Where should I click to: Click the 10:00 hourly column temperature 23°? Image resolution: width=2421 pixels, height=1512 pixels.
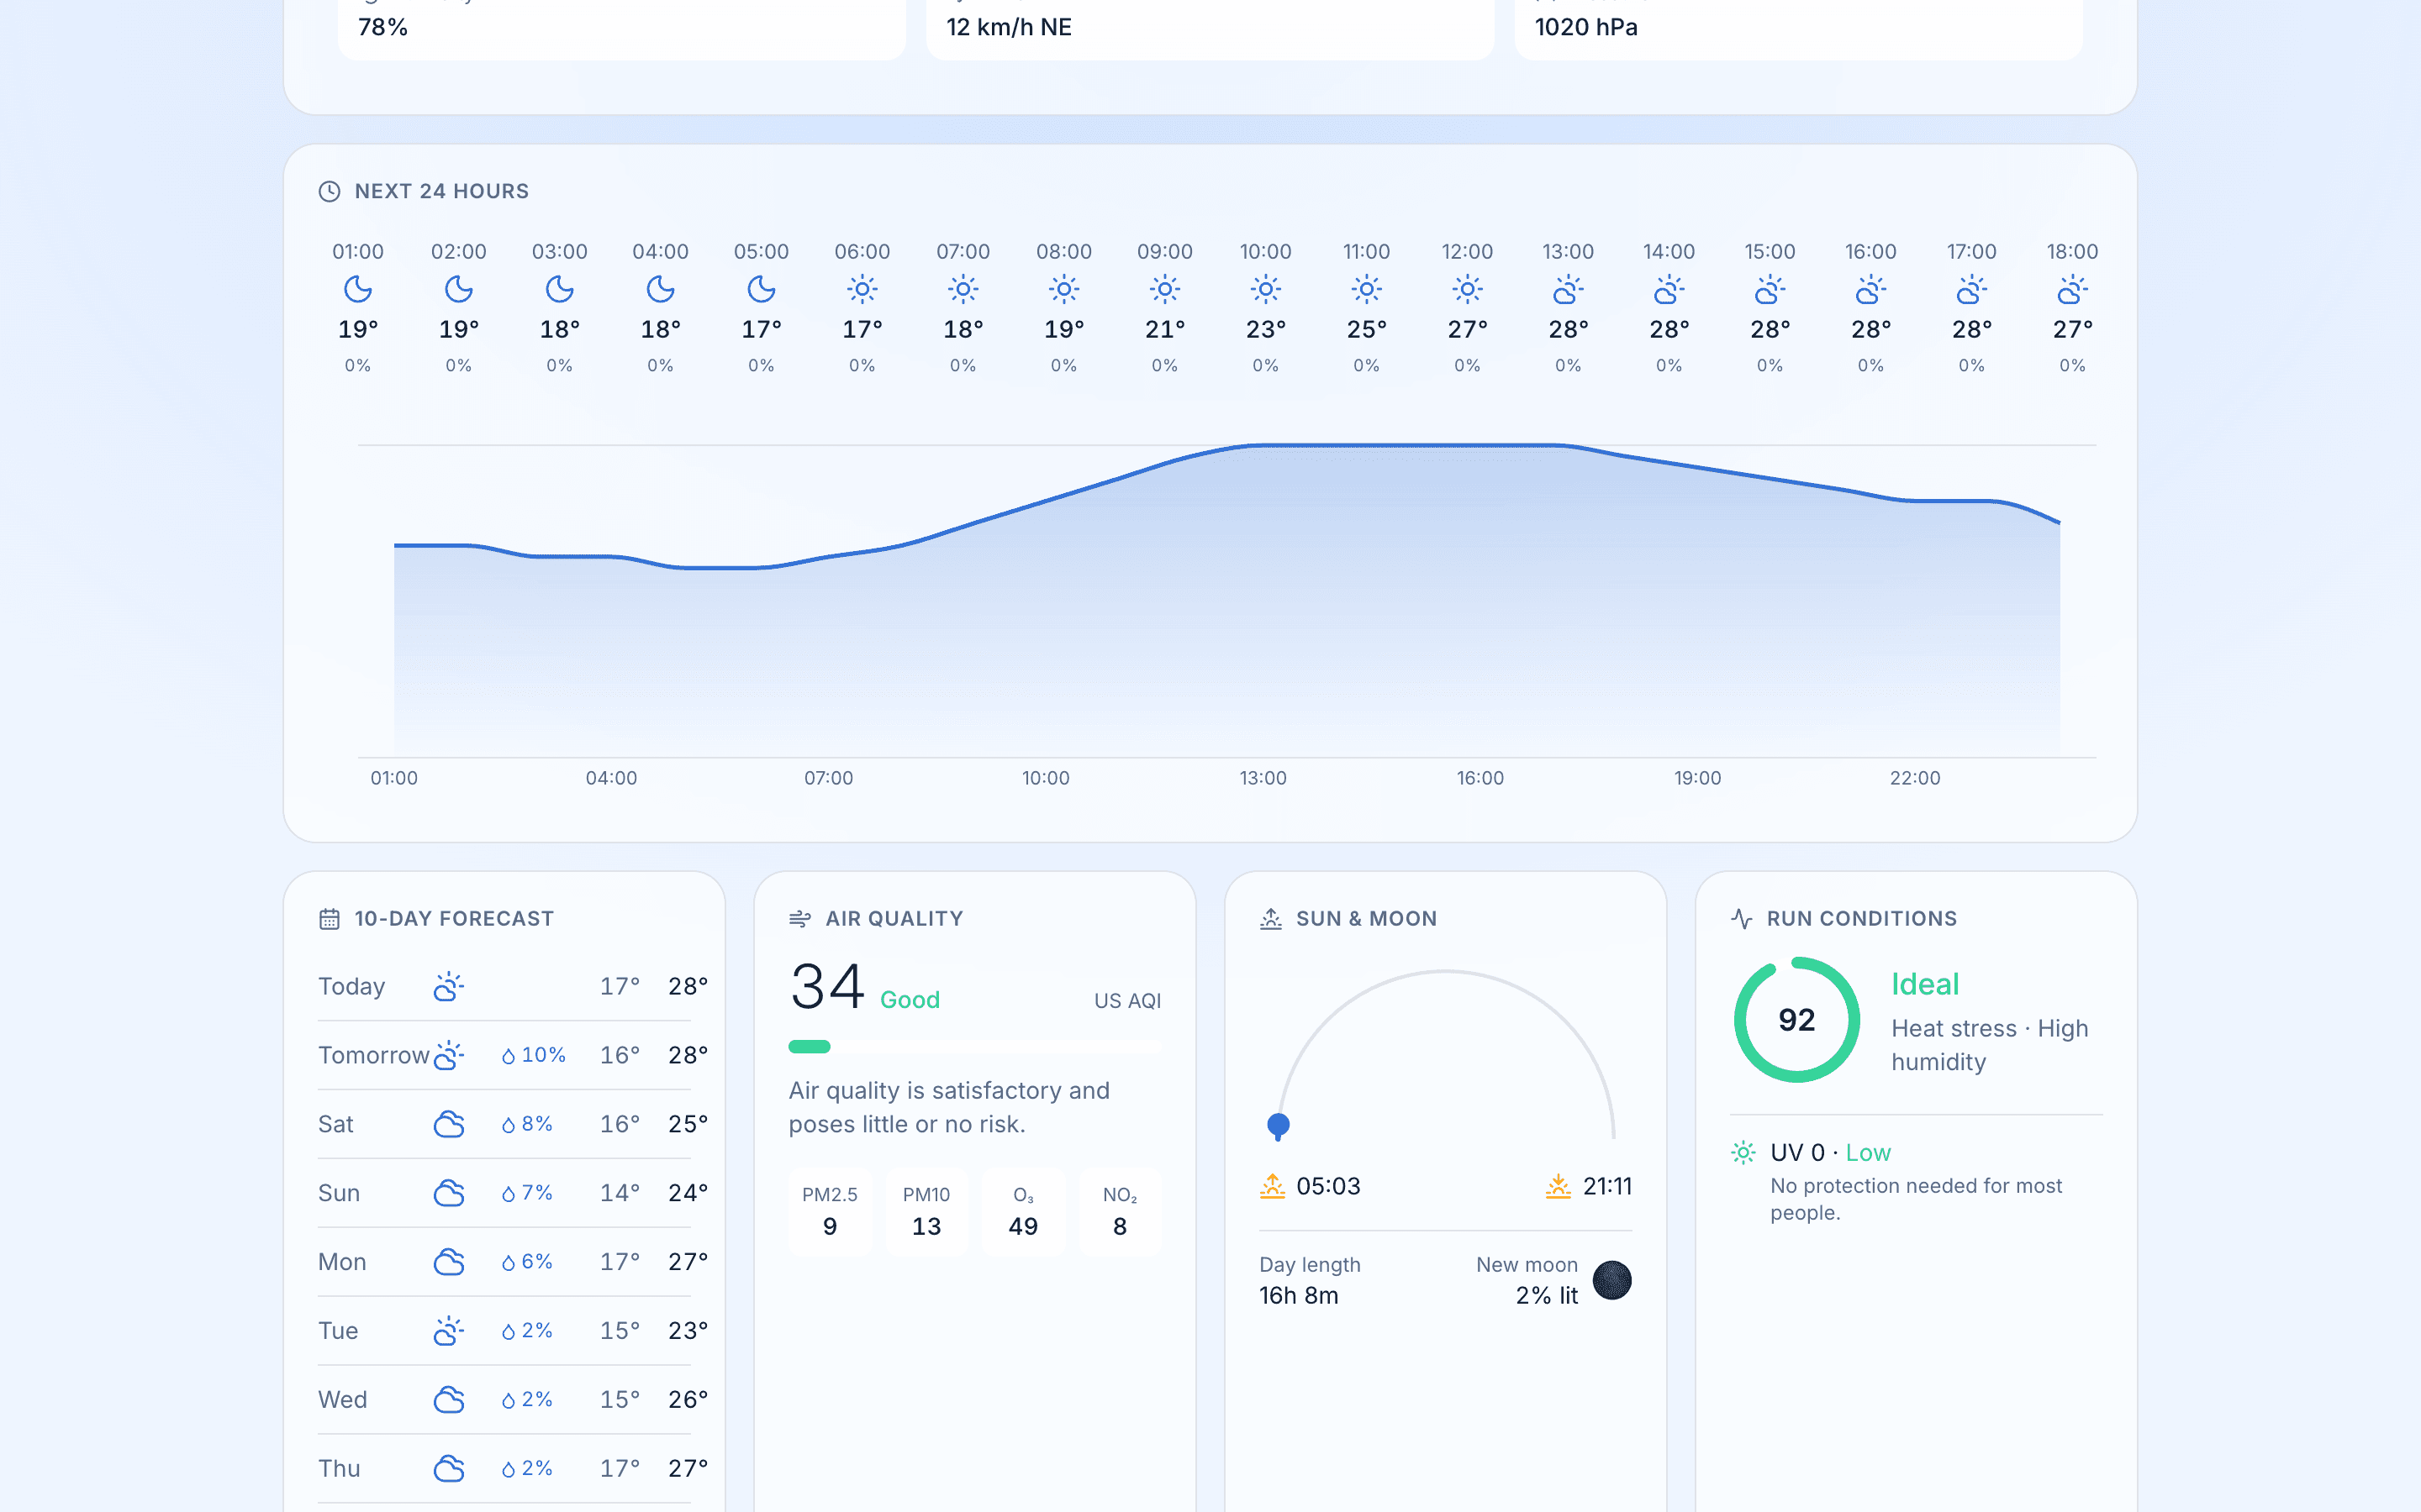1265,329
